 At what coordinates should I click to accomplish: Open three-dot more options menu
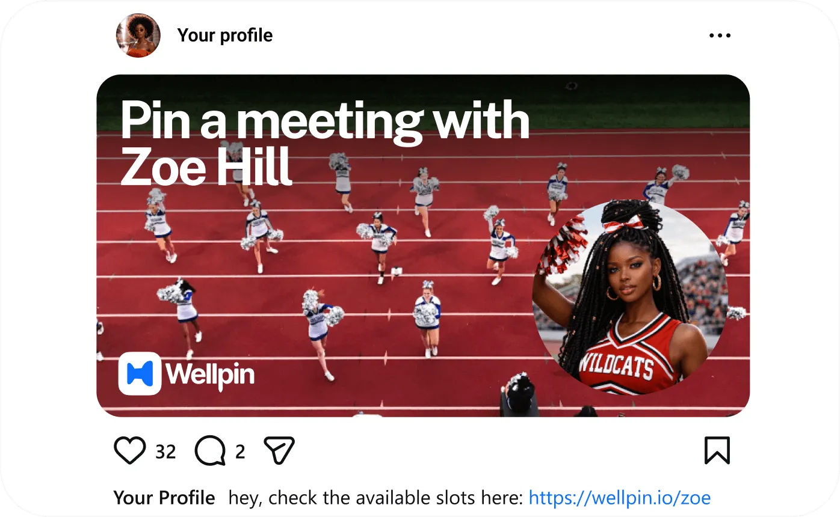(x=720, y=35)
